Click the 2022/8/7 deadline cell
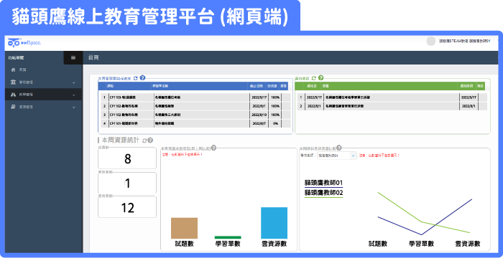503x258 pixels. tap(259, 123)
